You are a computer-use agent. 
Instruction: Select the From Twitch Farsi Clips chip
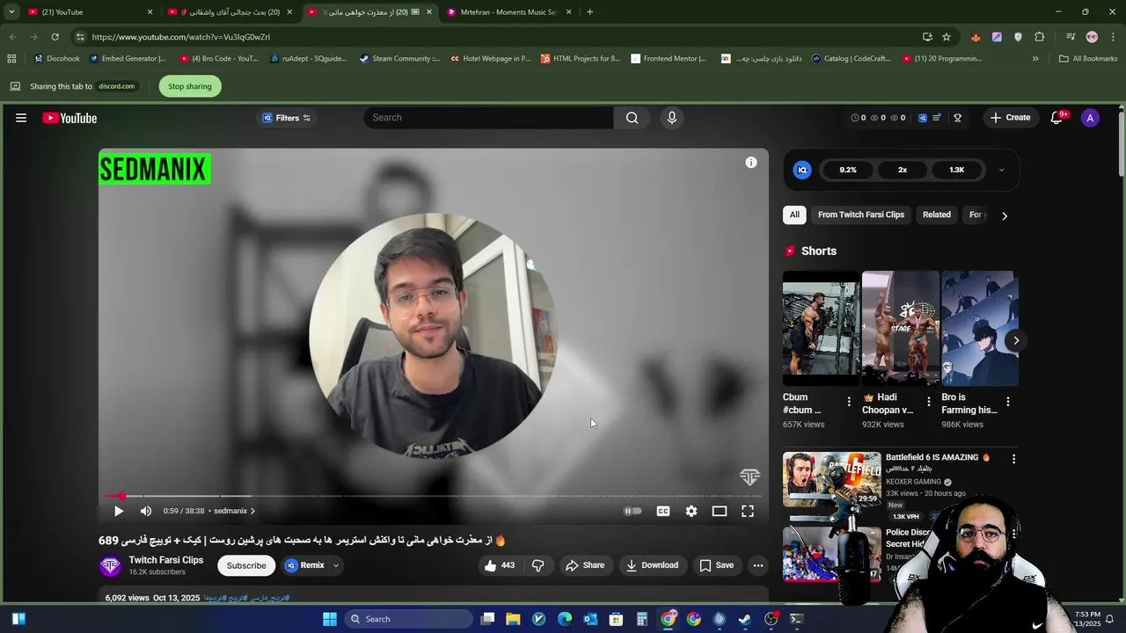pyautogui.click(x=861, y=215)
